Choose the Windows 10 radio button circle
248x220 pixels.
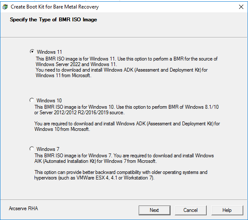pos(31,100)
